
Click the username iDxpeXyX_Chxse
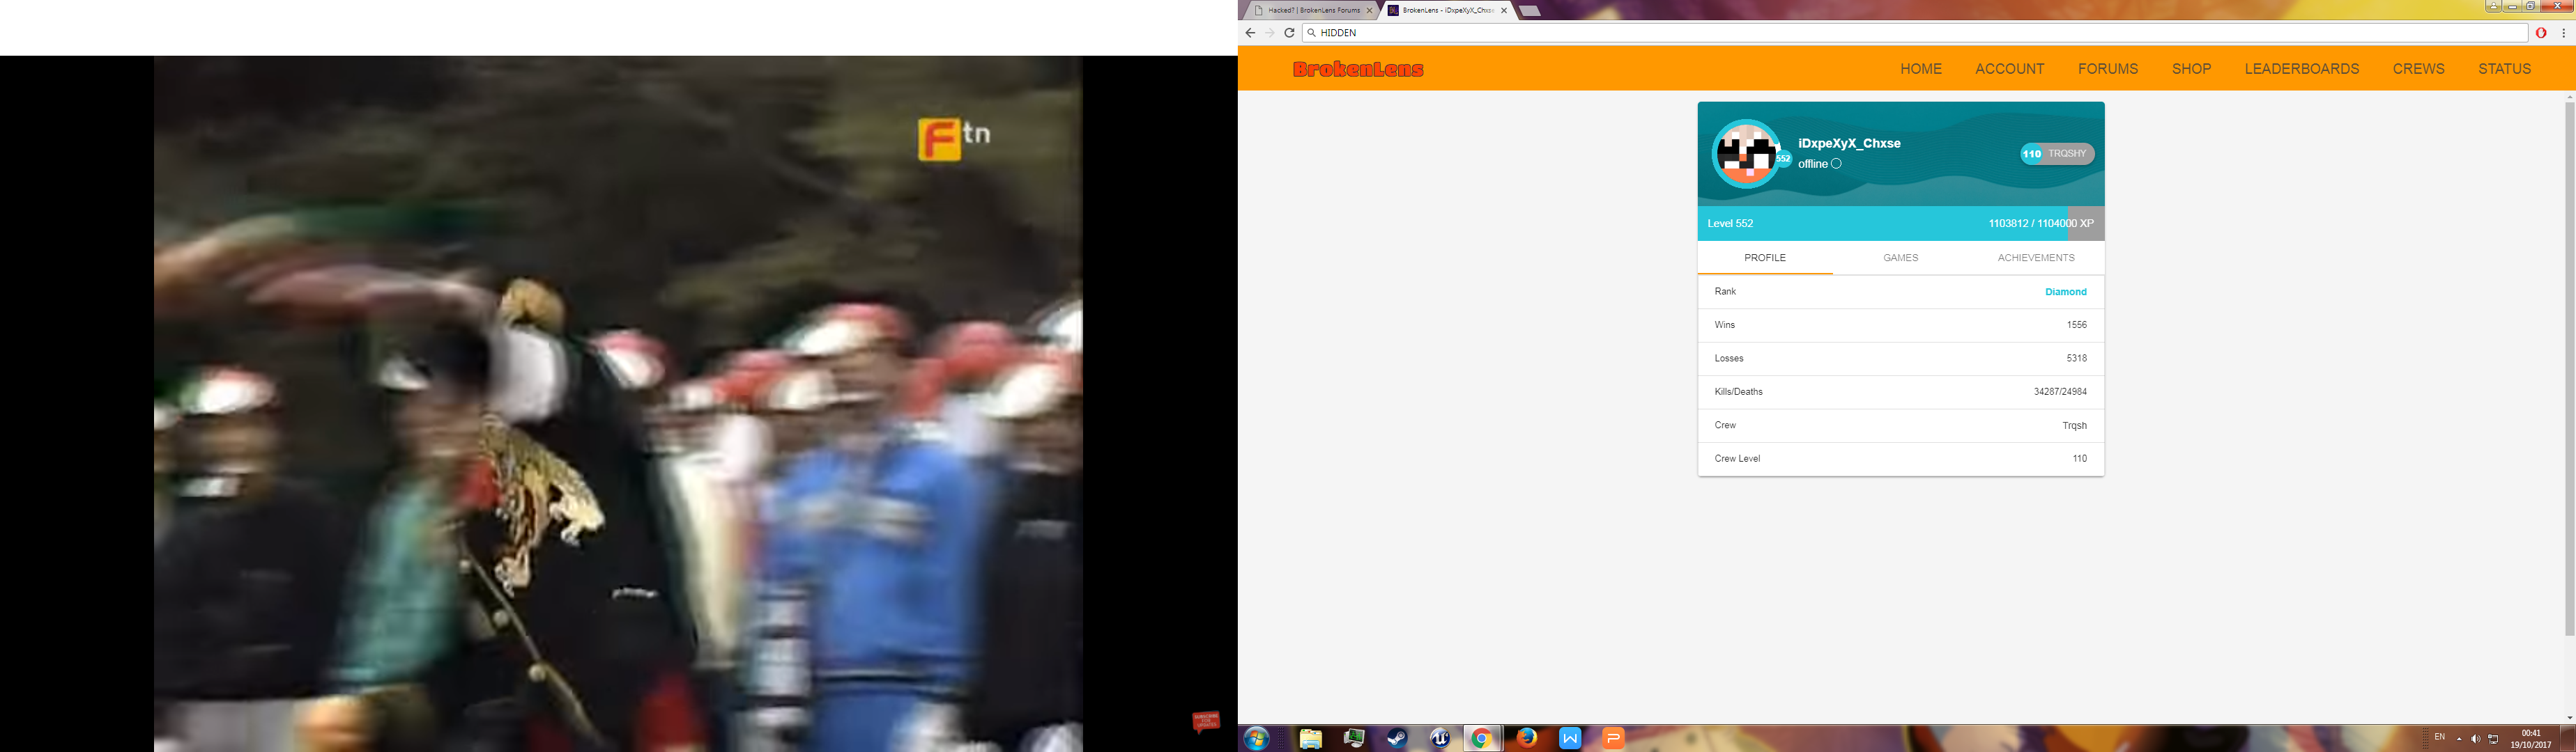[x=1849, y=143]
